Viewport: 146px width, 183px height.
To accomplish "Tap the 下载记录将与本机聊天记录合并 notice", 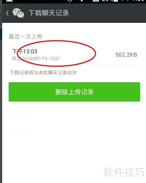I will (43, 73).
